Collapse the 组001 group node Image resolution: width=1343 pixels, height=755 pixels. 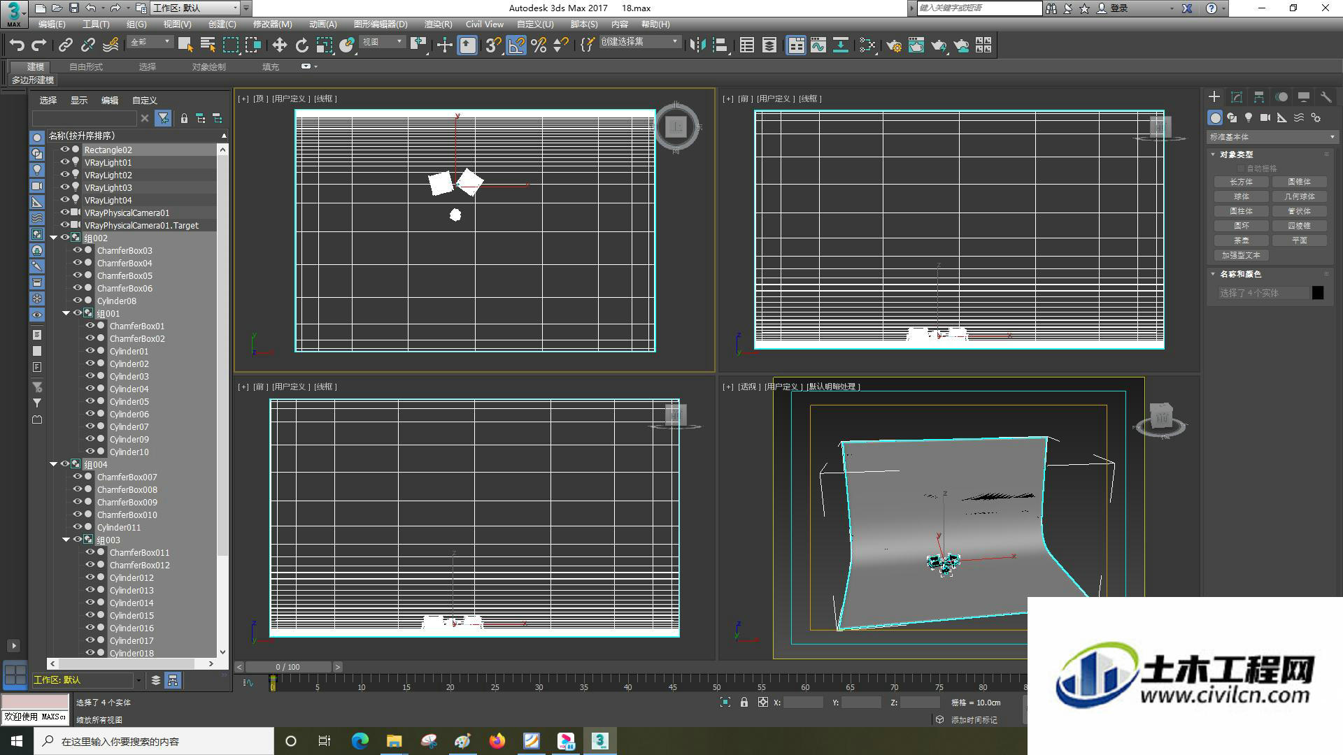click(66, 313)
